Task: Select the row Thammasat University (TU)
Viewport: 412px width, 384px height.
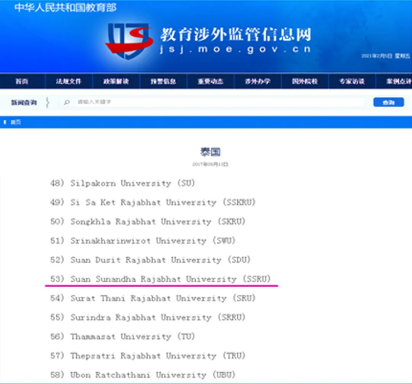Action: point(122,336)
